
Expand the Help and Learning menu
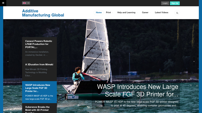pyautogui.click(x=127, y=13)
